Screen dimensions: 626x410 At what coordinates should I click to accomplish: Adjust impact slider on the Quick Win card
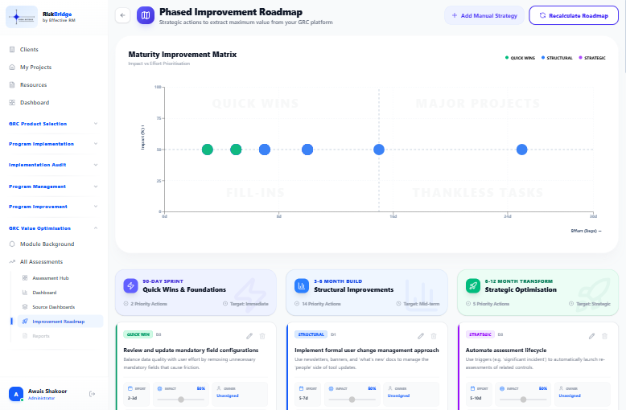tap(181, 400)
